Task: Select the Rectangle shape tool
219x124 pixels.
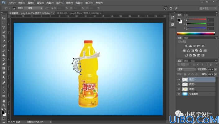Action: coord(4,96)
